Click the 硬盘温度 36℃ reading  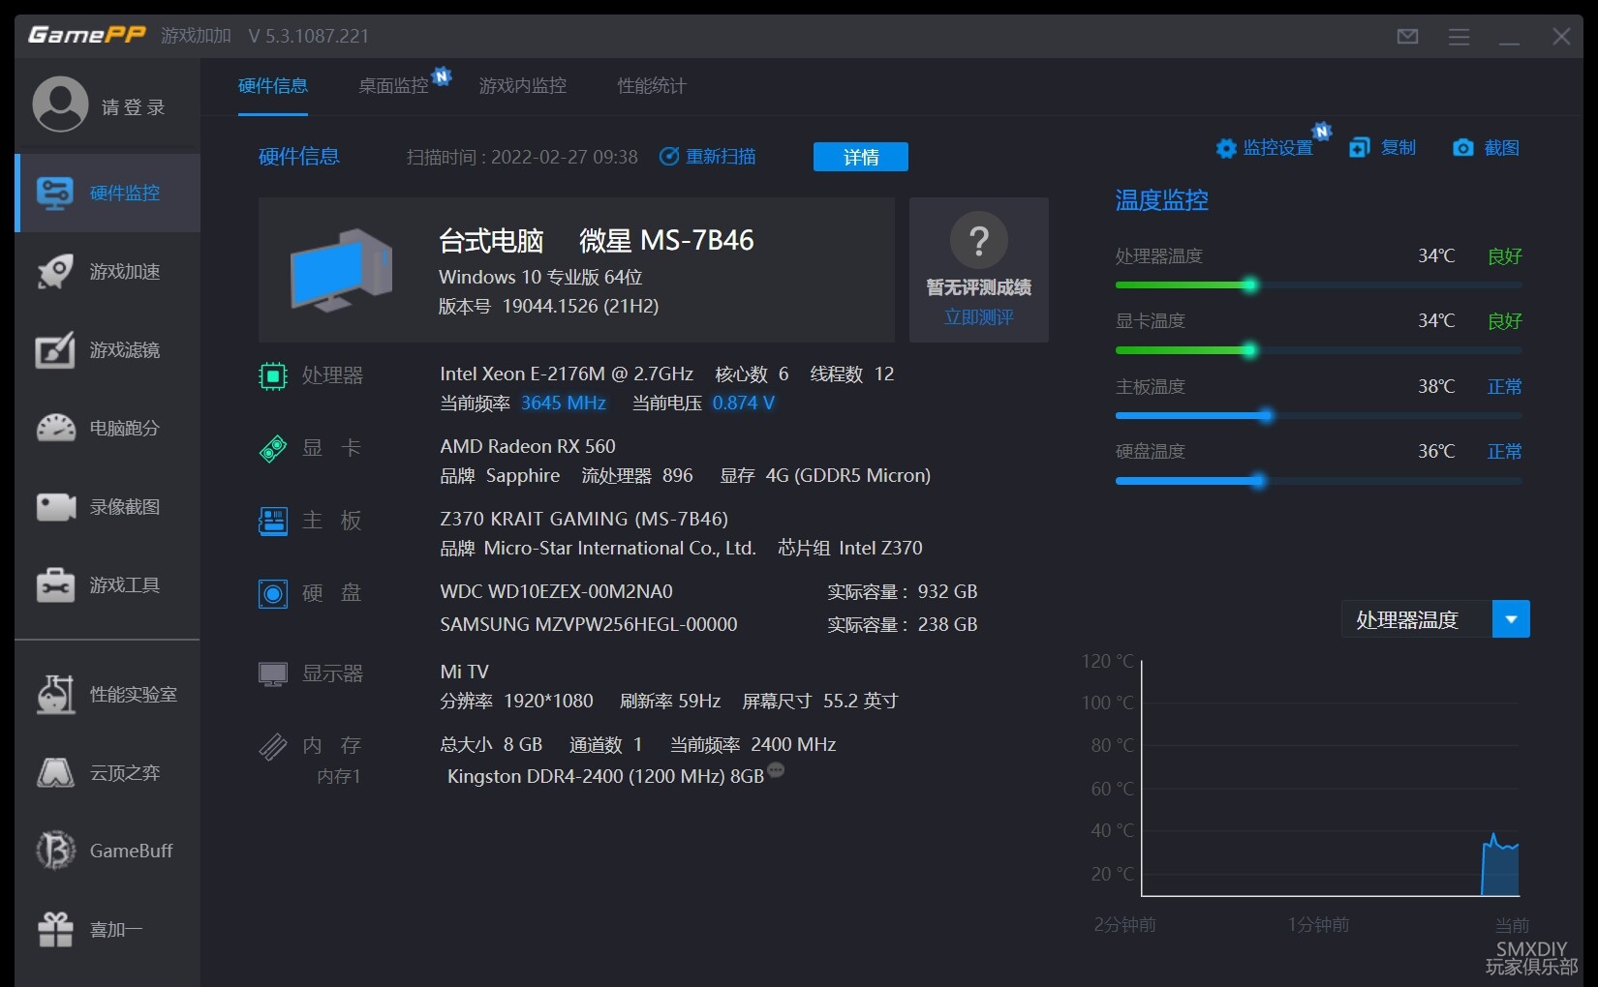pyautogui.click(x=1436, y=451)
